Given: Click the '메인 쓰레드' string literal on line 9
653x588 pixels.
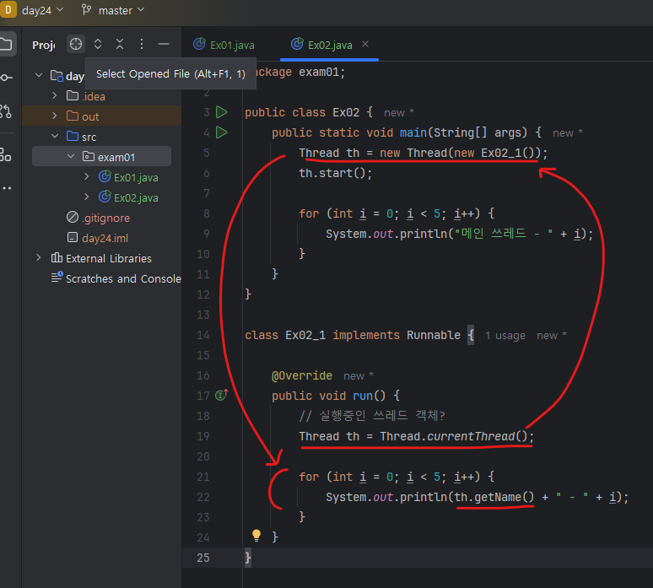Looking at the screenshot, I should click(504, 234).
